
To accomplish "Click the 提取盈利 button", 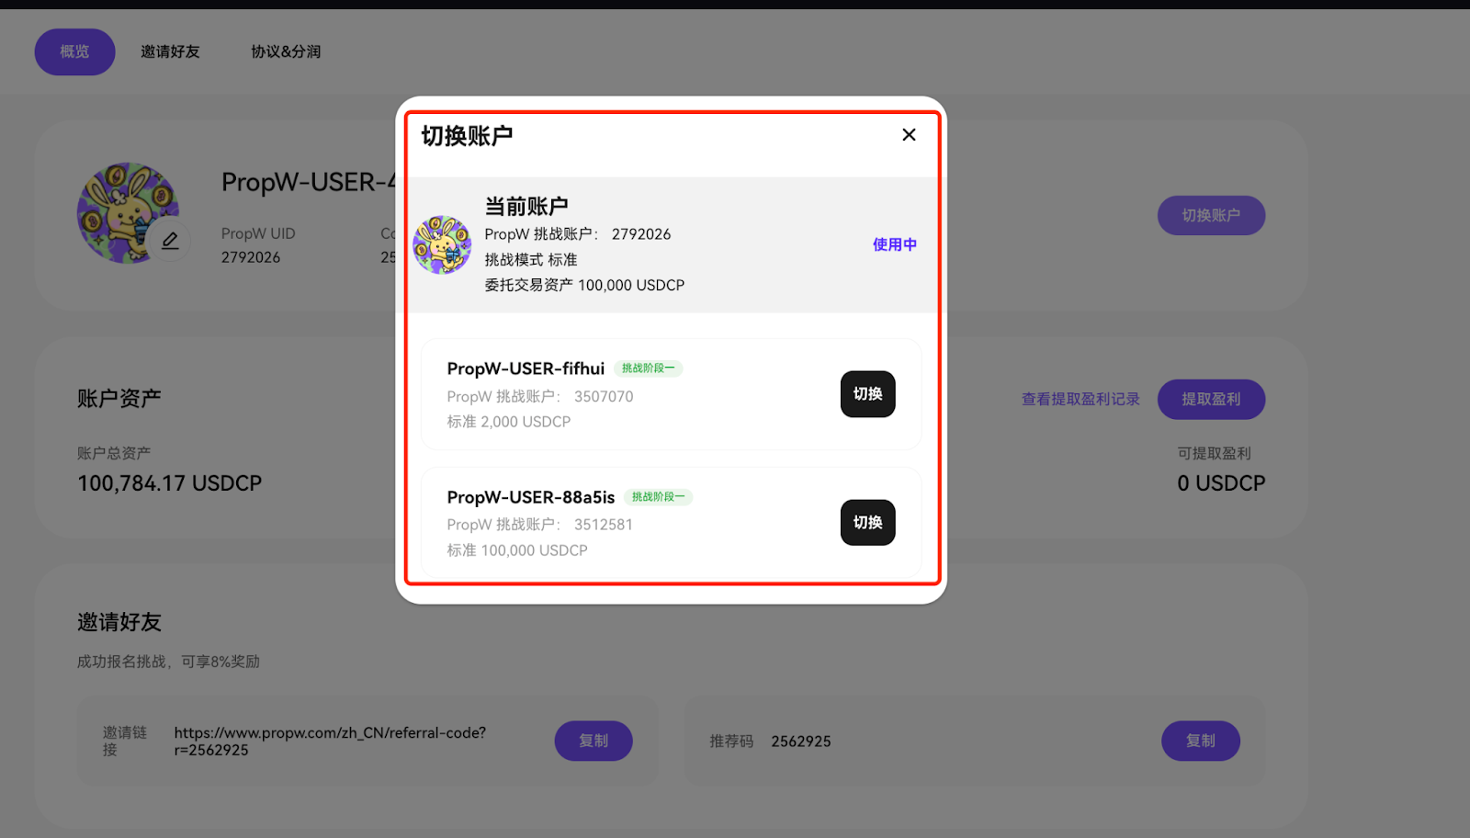I will pyautogui.click(x=1211, y=400).
